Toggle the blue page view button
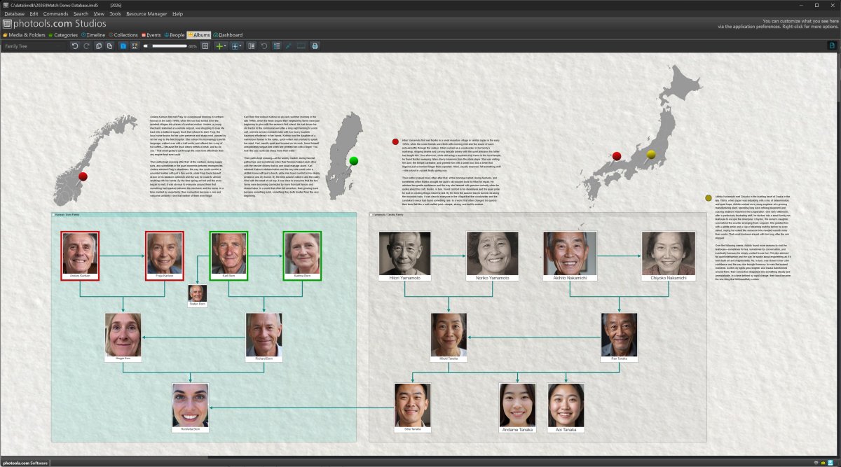The image size is (841, 467). (x=123, y=46)
